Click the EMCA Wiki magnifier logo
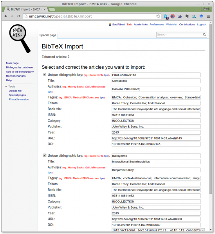Image resolution: width=215 pixels, height=234 pixels. (x=20, y=39)
